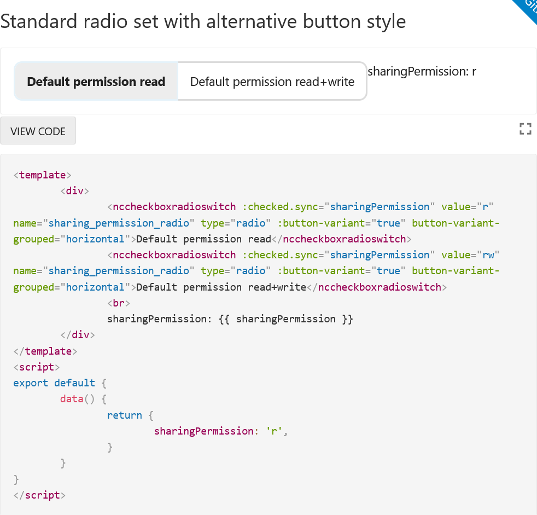Open fullscreen view with the expand icon
Screen dimensions: 537x515
pyautogui.click(x=525, y=129)
